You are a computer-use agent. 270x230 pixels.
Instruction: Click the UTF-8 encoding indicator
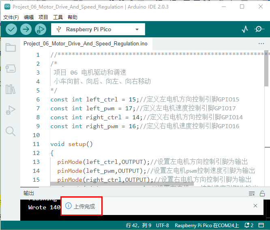tap(163, 226)
